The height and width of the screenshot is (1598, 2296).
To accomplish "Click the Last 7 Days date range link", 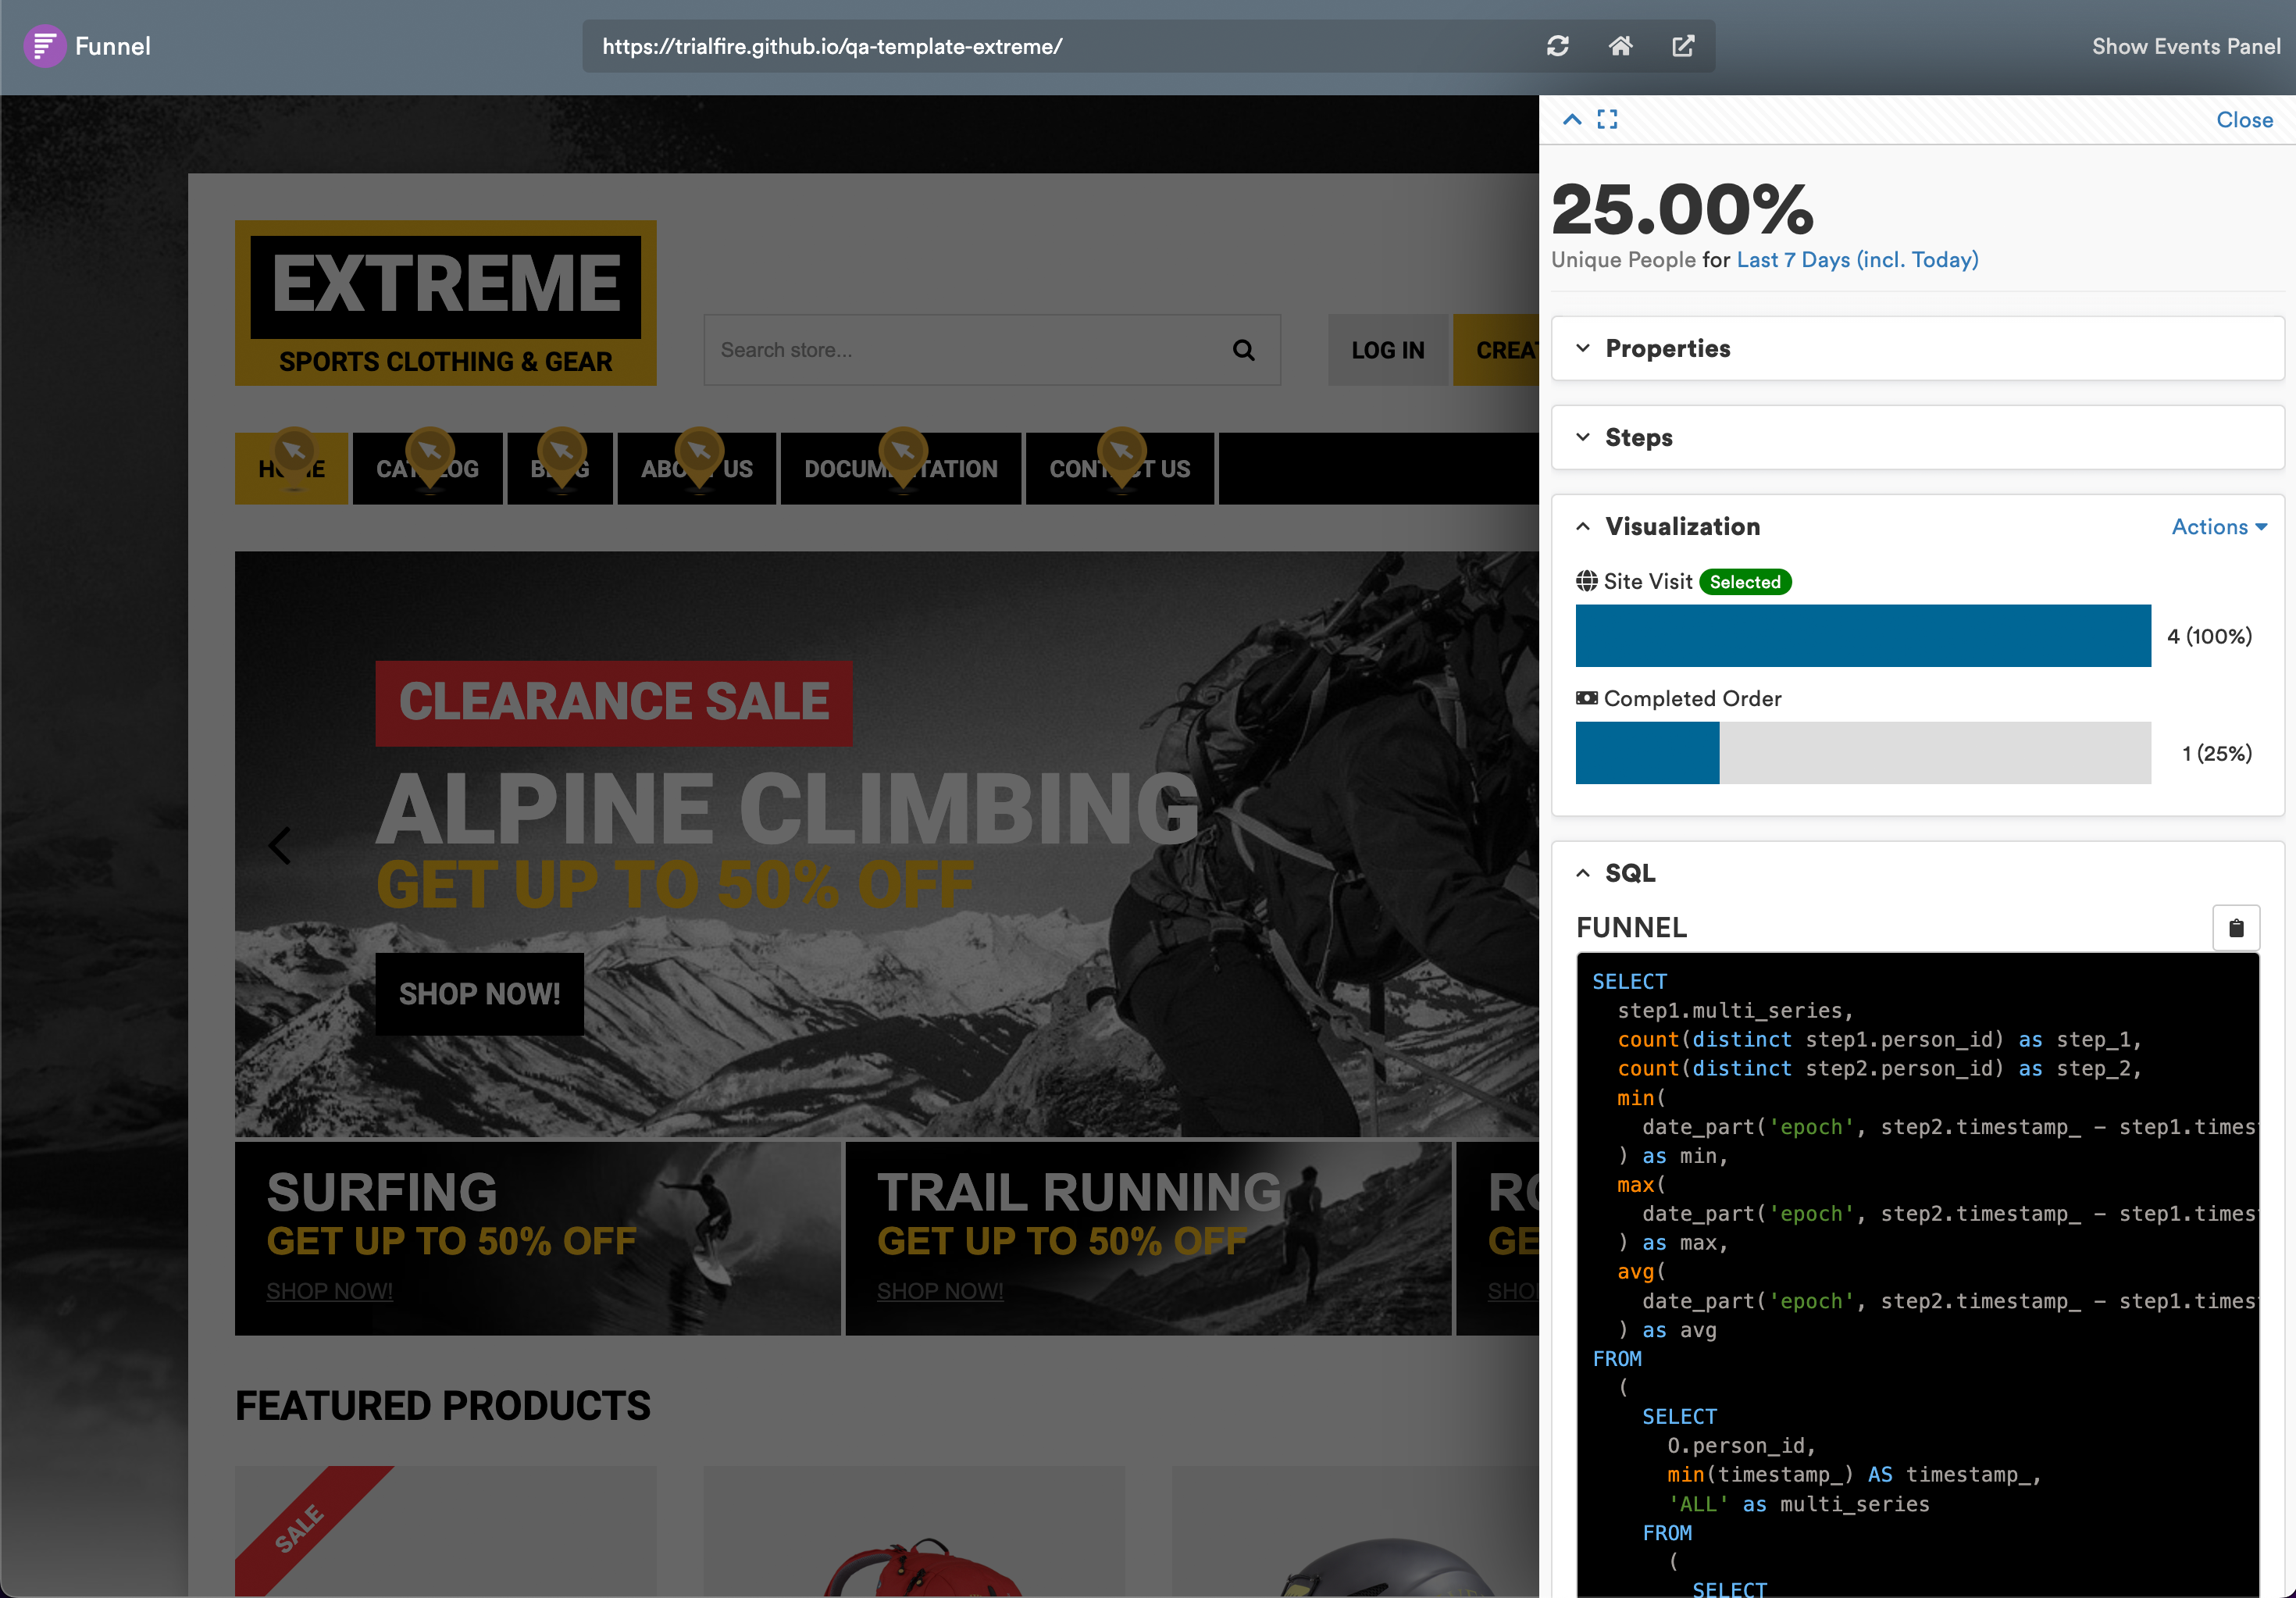I will 1857,260.
